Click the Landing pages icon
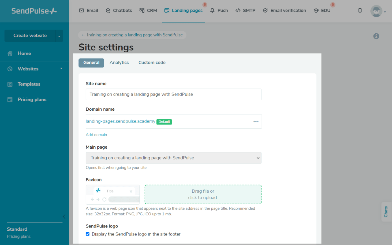Viewport: 392px width, 245px height. pos(167,11)
